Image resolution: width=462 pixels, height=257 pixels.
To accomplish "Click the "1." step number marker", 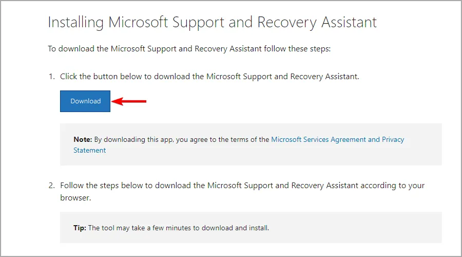I will click(x=51, y=77).
